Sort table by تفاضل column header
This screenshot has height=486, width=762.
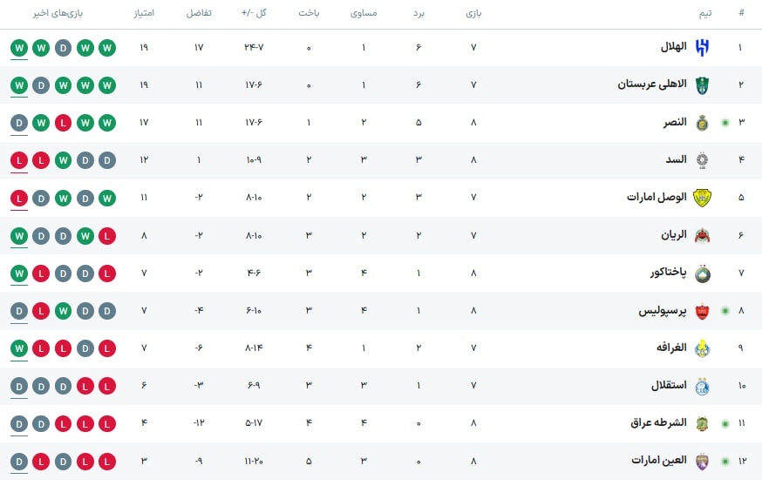(199, 13)
